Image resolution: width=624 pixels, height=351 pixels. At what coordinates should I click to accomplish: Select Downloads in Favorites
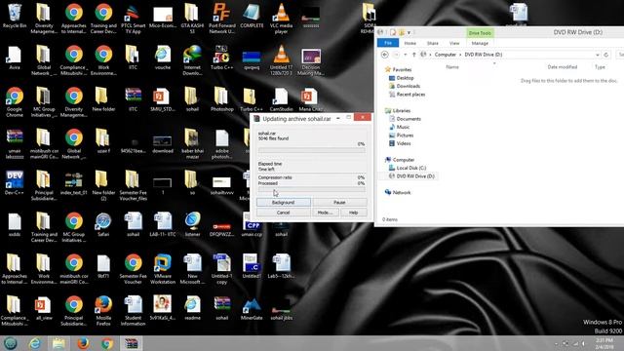(408, 86)
